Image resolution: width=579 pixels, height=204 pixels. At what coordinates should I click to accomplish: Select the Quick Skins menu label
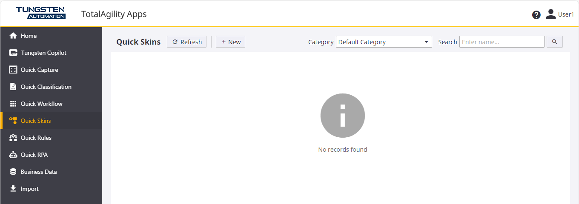[x=36, y=121]
